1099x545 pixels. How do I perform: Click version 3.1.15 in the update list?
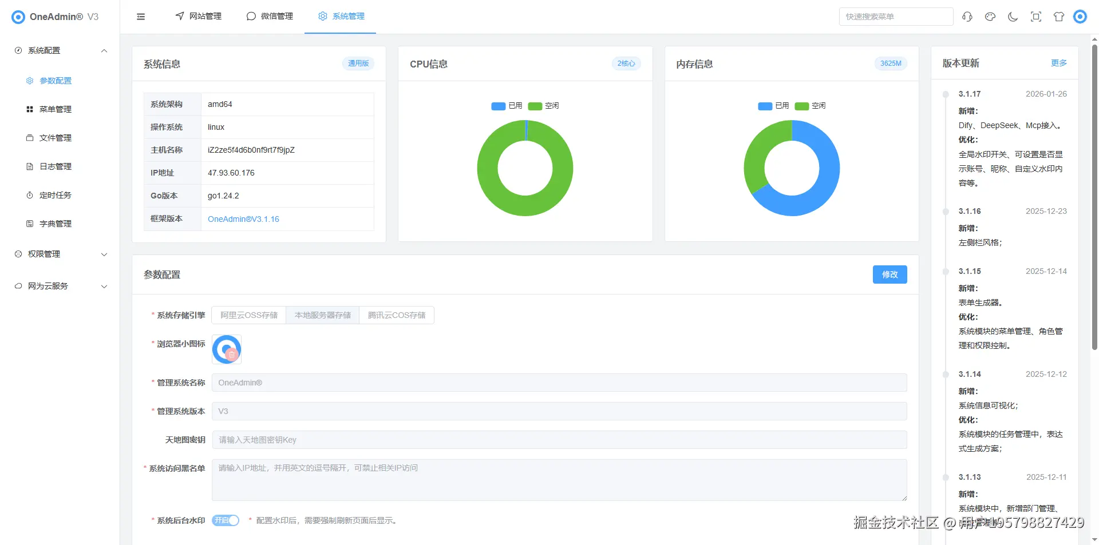[970, 271]
